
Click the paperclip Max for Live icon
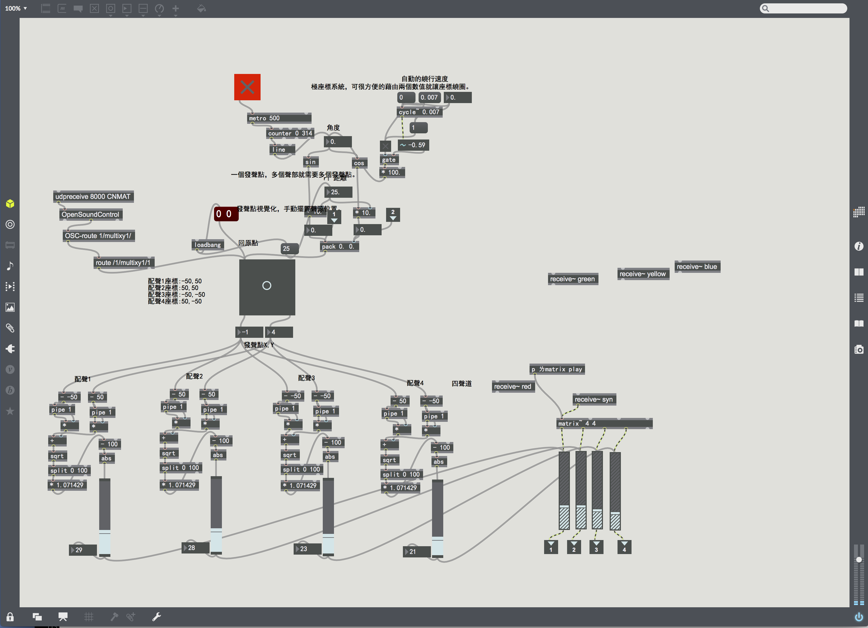click(x=10, y=328)
